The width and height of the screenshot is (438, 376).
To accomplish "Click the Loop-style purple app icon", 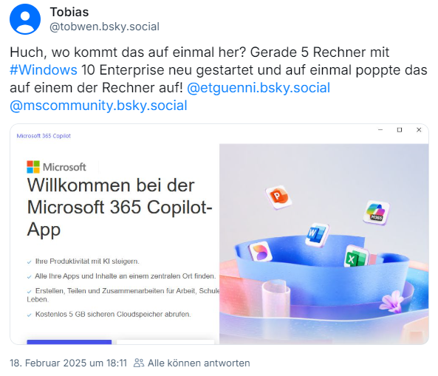I will point(260,251).
